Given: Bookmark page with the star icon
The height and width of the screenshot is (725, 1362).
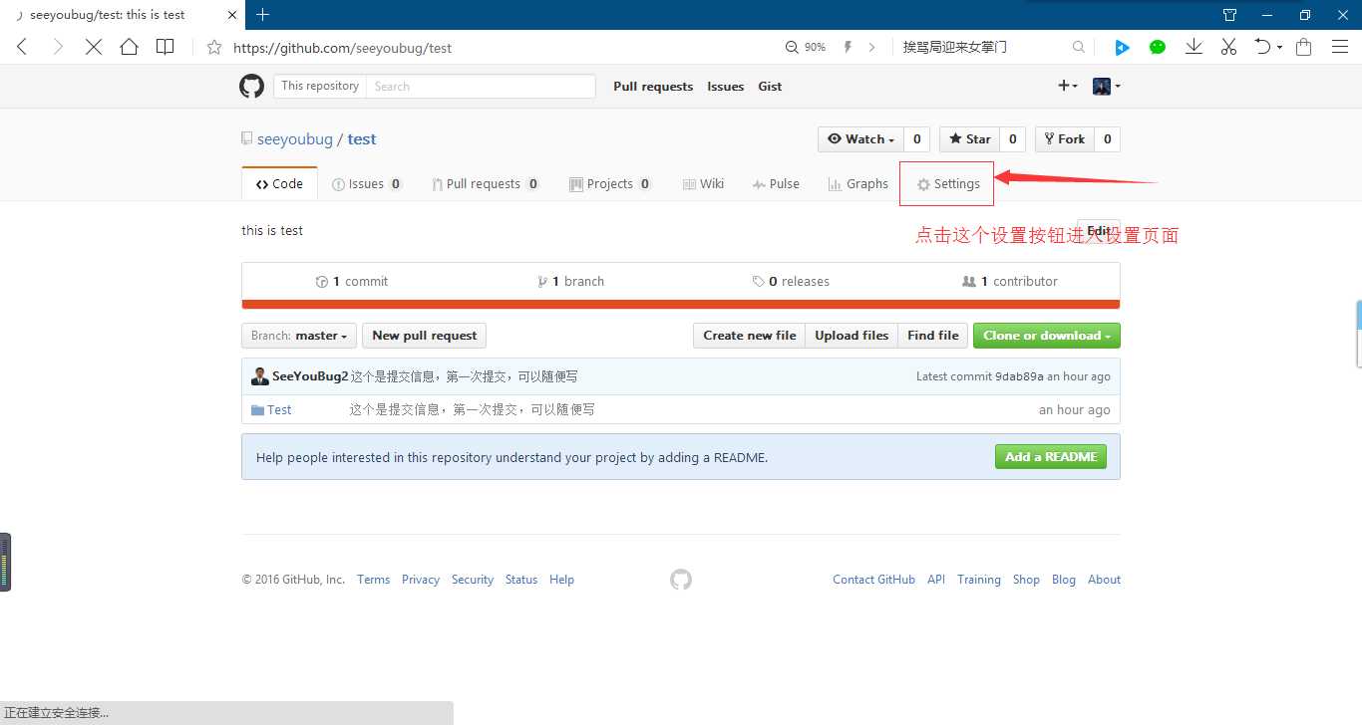Looking at the screenshot, I should pyautogui.click(x=214, y=47).
